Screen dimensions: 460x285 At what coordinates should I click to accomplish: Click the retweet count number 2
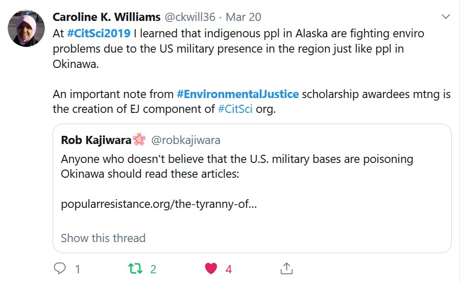(x=153, y=269)
